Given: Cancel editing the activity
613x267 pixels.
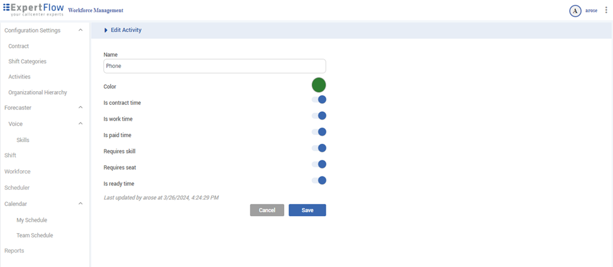Looking at the screenshot, I should tap(267, 210).
